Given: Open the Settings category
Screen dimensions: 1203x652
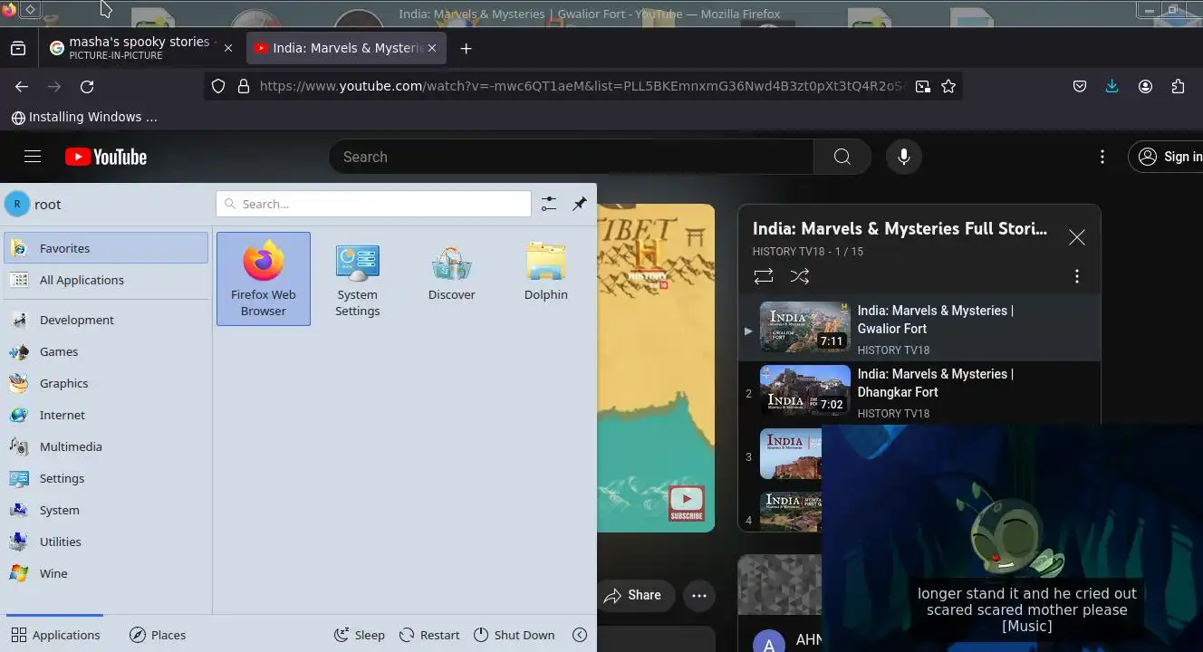Looking at the screenshot, I should coord(106,478).
